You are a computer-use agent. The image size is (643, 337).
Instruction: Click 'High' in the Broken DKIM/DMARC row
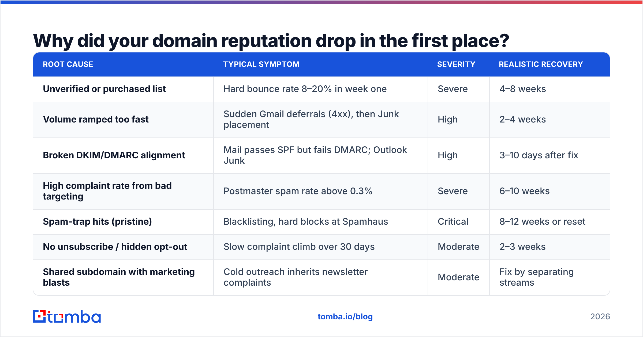tap(448, 155)
